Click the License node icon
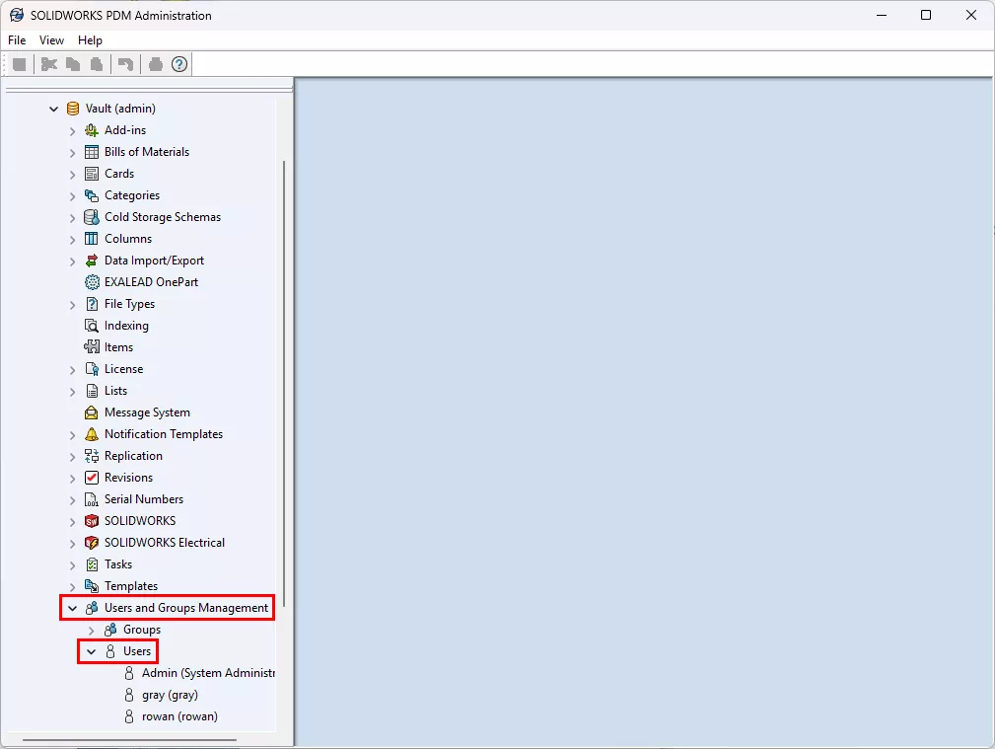The width and height of the screenshot is (995, 749). pos(92,369)
